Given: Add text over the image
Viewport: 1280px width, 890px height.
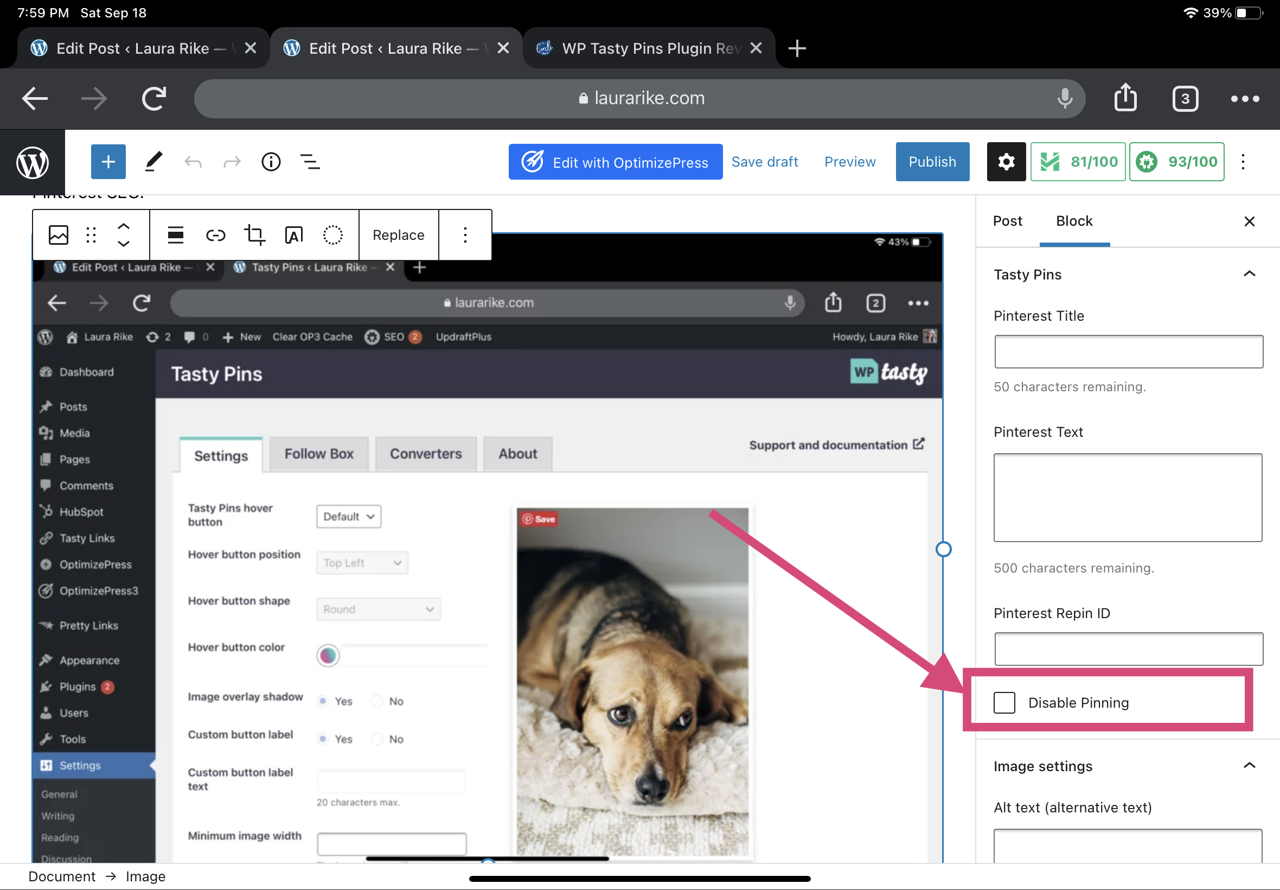Looking at the screenshot, I should [293, 235].
